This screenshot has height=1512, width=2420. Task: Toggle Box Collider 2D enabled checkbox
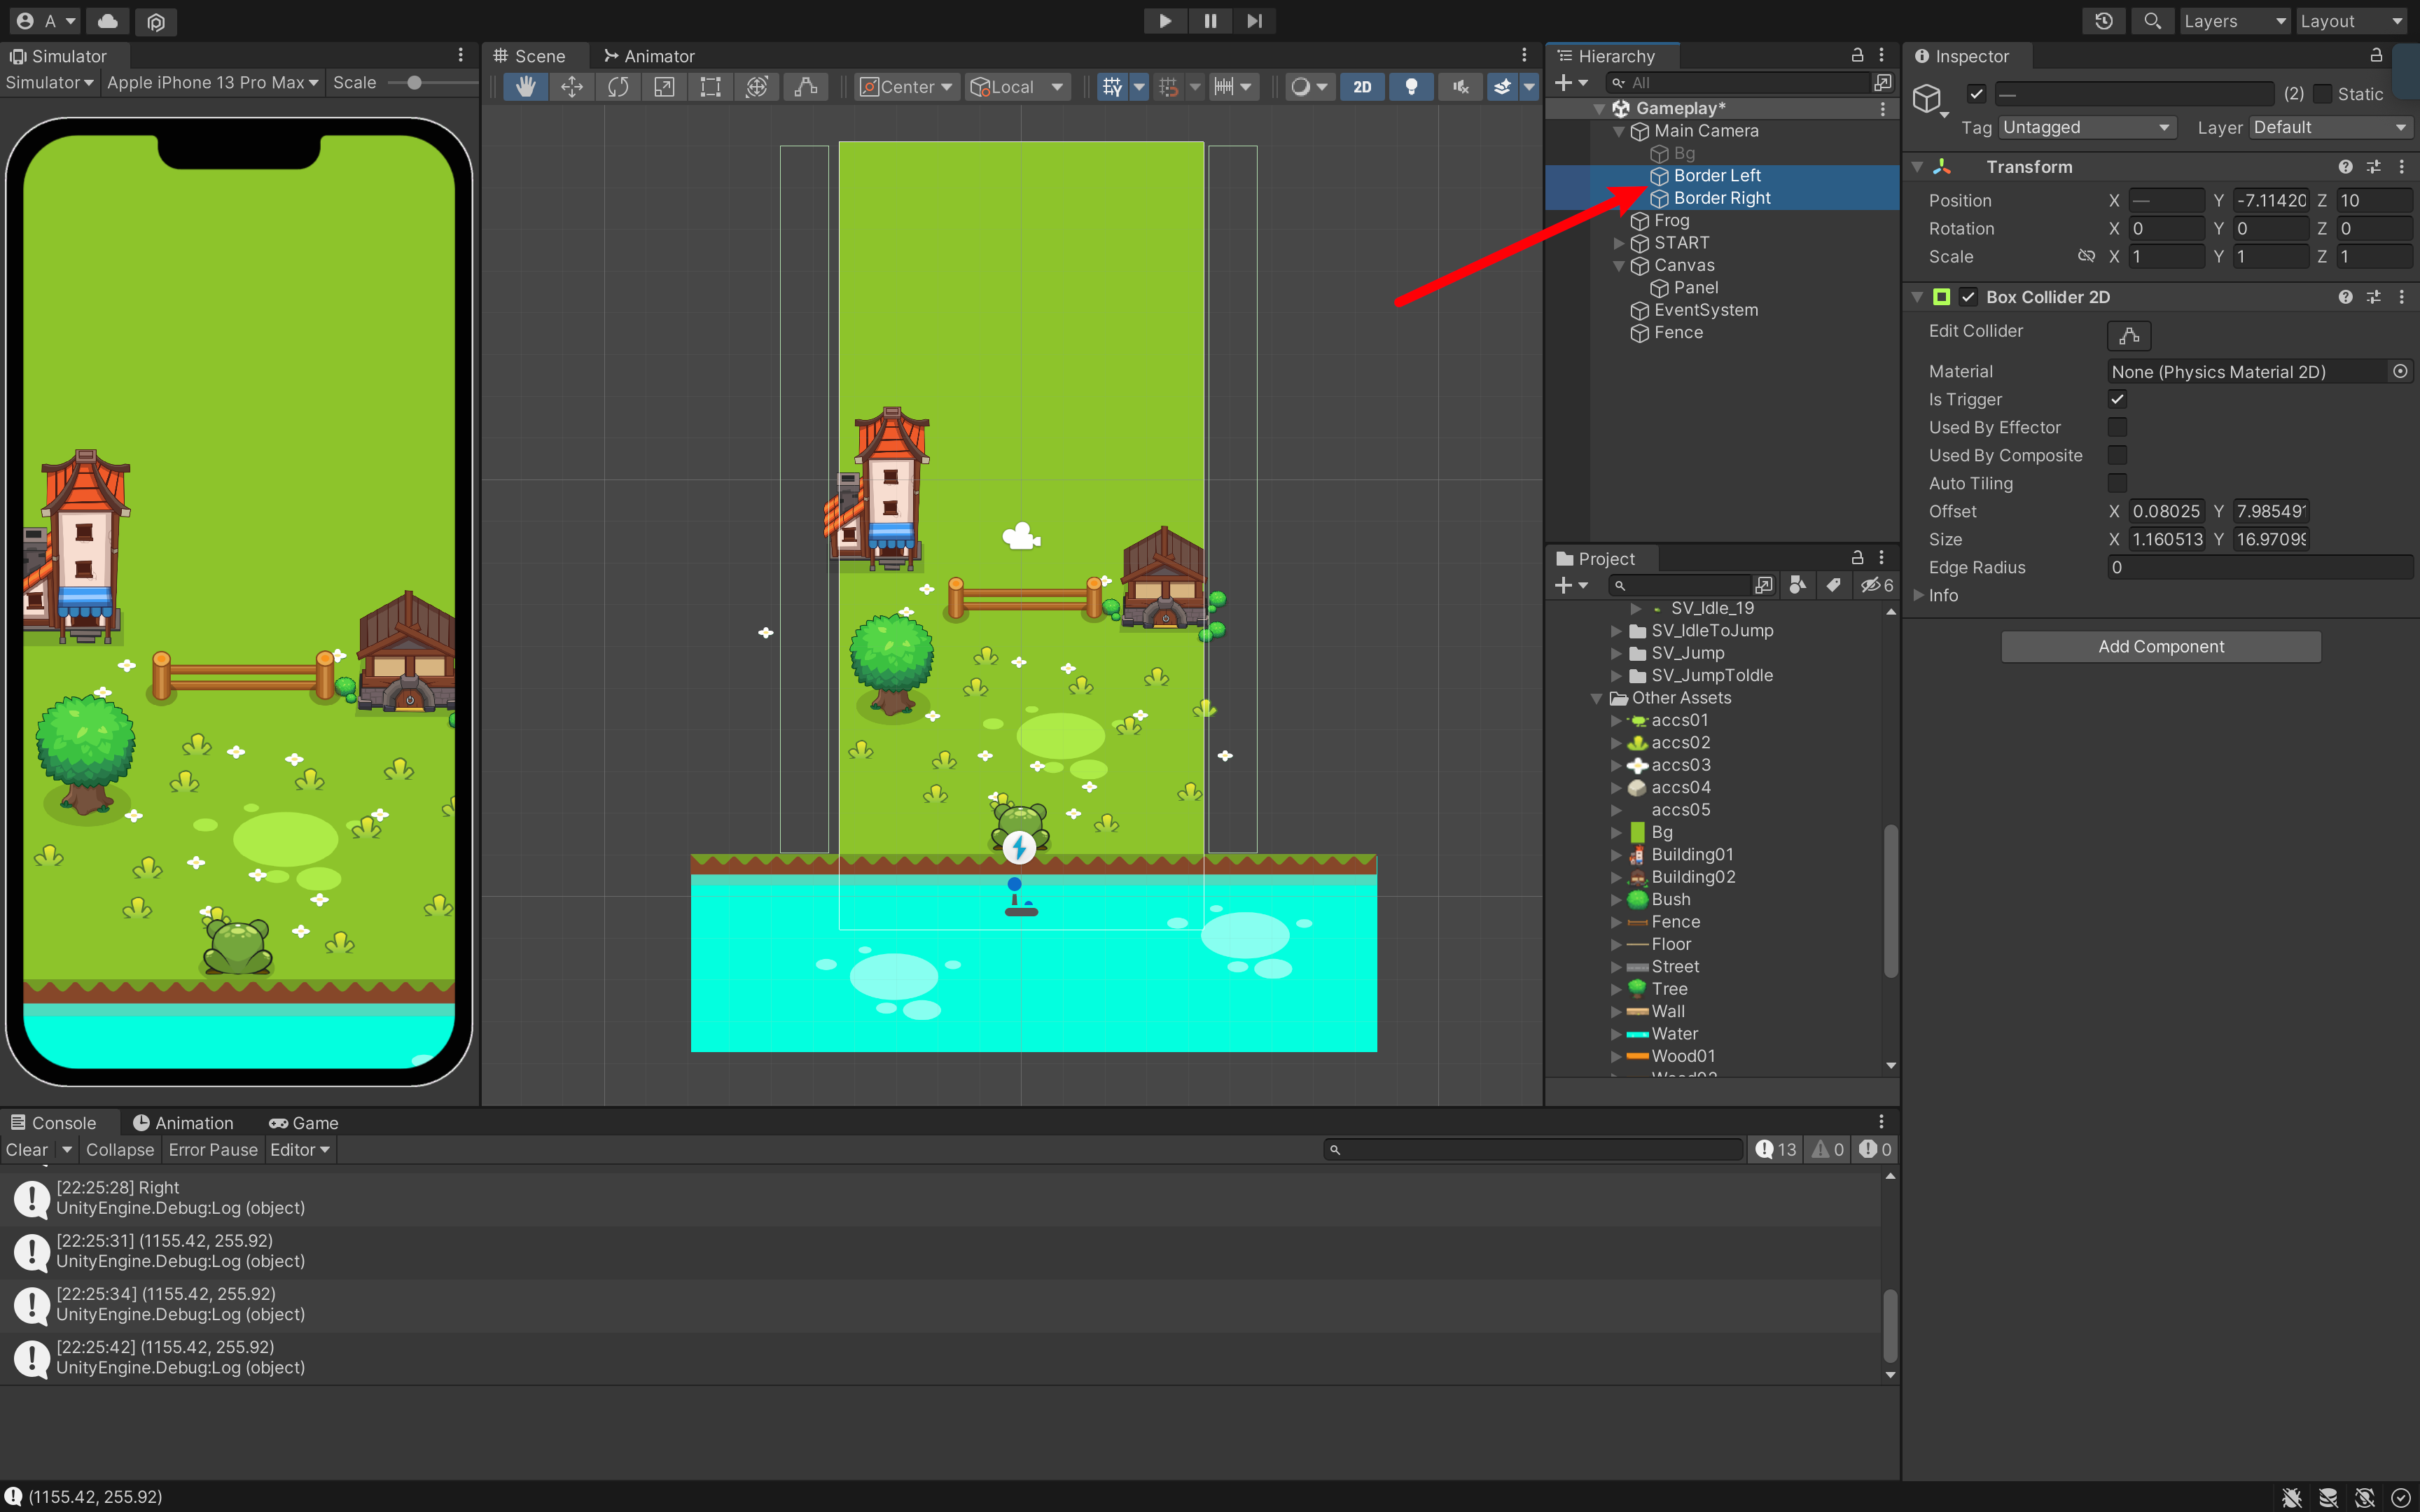click(x=1968, y=297)
